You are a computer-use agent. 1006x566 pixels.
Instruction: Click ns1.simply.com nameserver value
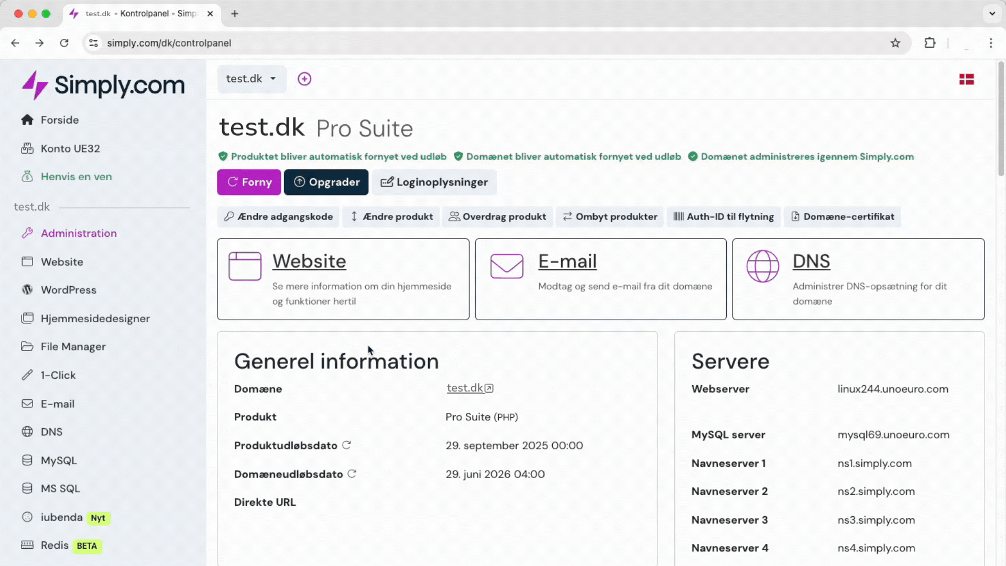tap(874, 463)
